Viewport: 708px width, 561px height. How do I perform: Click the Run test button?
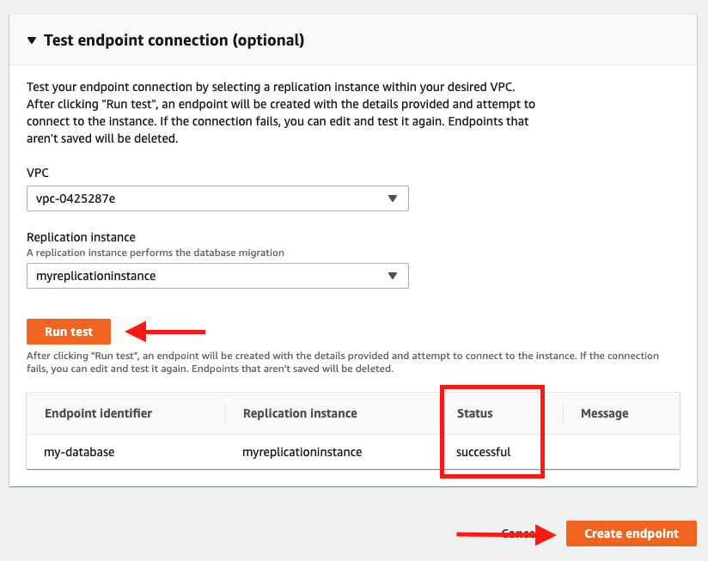(x=68, y=332)
